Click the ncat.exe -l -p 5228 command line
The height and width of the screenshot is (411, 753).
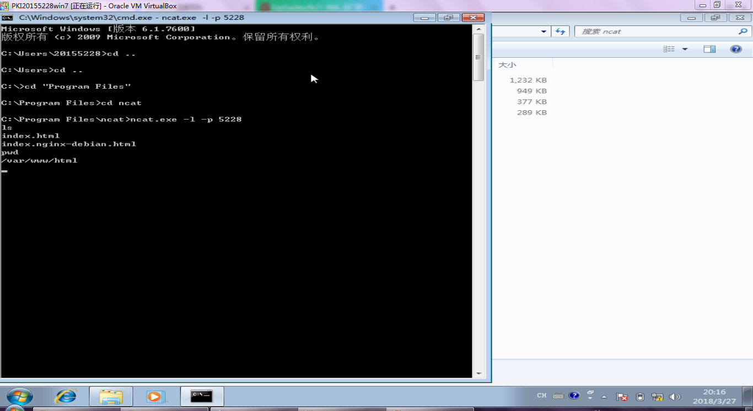186,119
